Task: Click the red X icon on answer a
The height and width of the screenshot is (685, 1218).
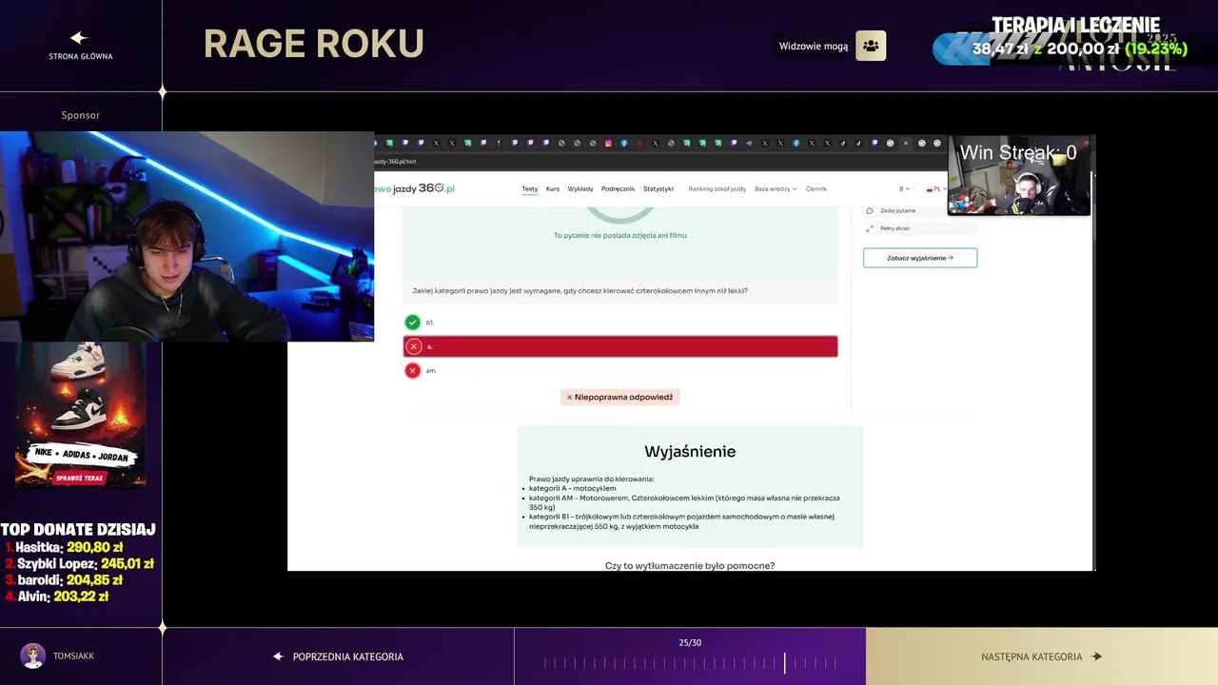Action: [413, 346]
